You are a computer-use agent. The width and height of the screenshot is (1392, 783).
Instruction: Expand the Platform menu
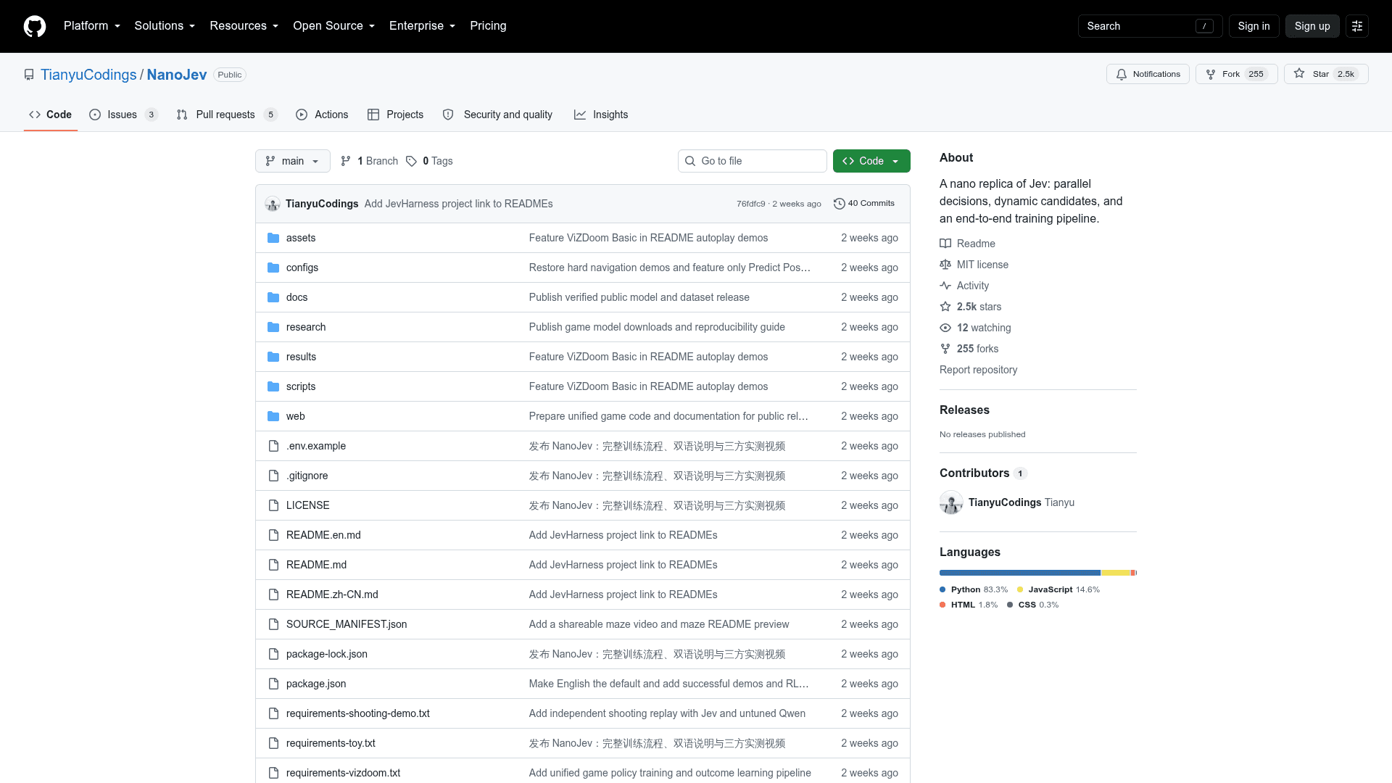tap(92, 26)
